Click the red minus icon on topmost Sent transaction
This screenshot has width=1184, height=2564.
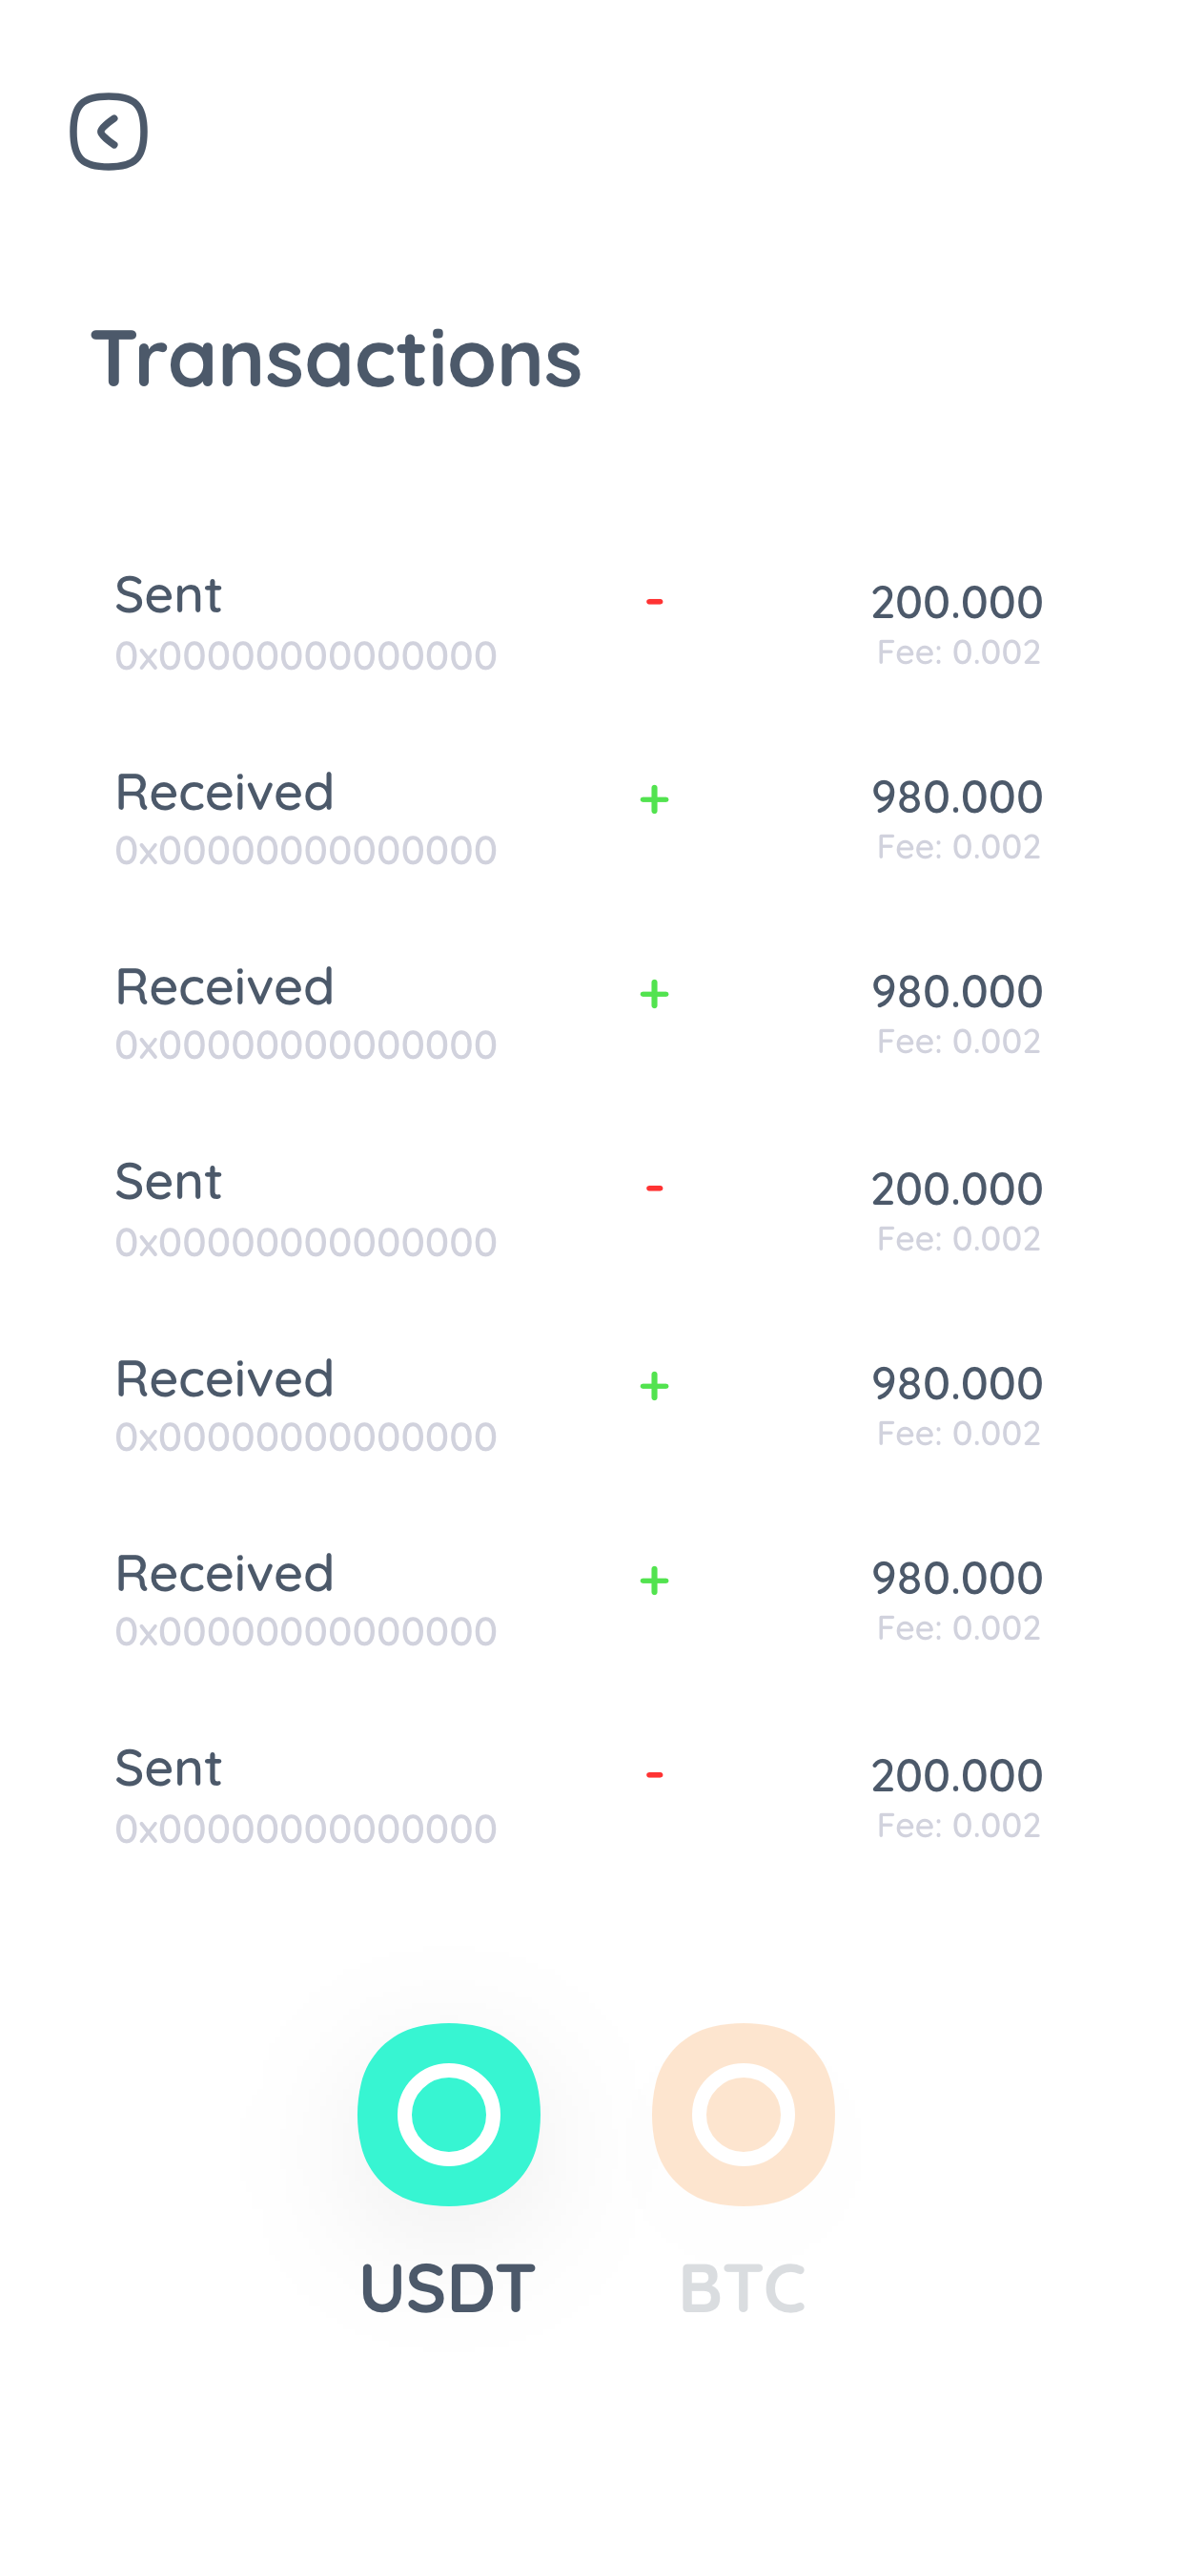point(654,601)
